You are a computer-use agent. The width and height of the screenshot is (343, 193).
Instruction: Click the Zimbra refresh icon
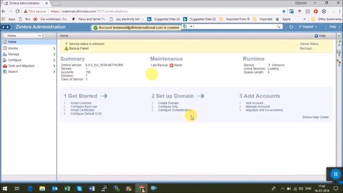pos(291,27)
